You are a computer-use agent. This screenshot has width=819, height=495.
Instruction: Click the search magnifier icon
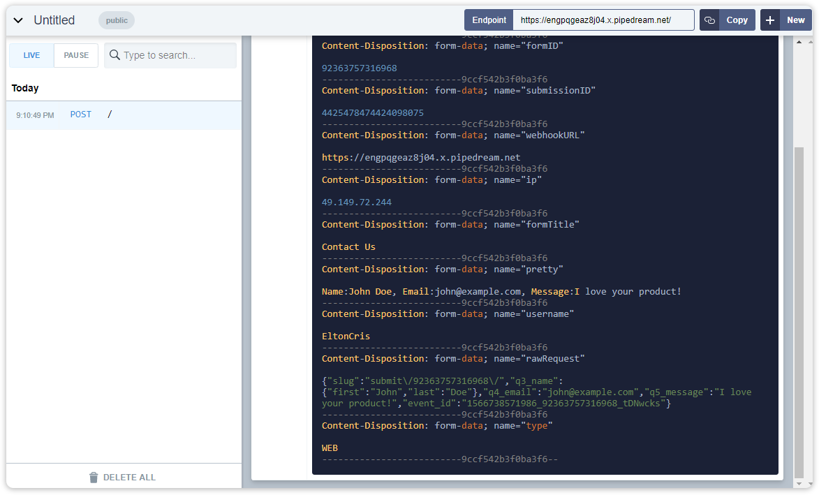pyautogui.click(x=115, y=55)
